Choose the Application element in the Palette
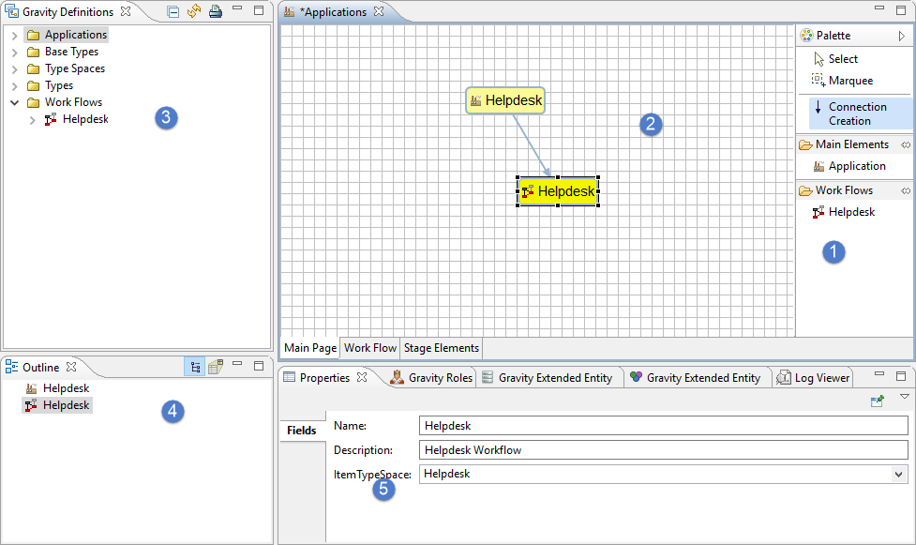The image size is (916, 545). click(856, 166)
